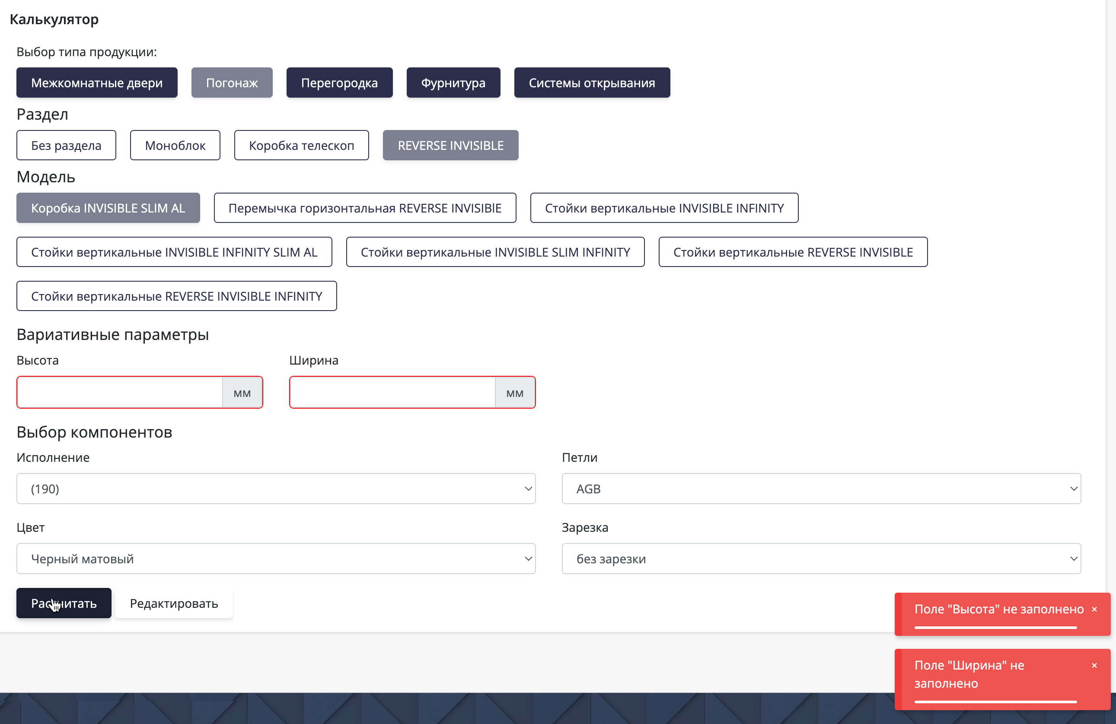1116x724 pixels.
Task: Focus the Высота input field
Action: click(120, 392)
